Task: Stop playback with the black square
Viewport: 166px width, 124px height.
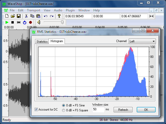Action: [13, 22]
